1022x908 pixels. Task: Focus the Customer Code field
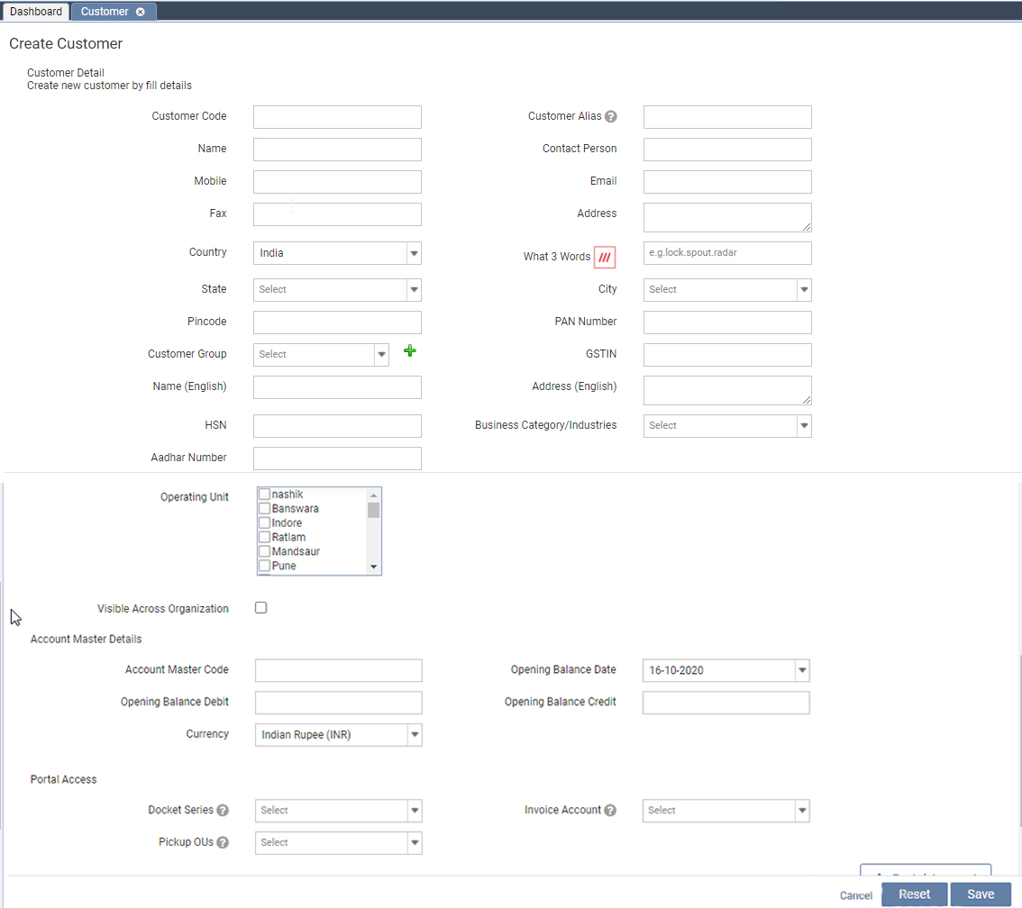coord(337,117)
